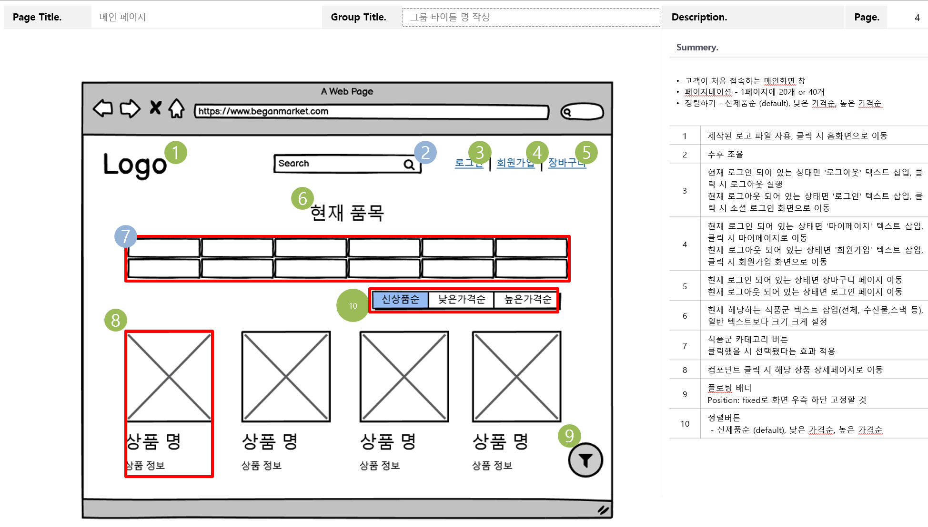Select the 낮은가격순 sort button

point(461,300)
